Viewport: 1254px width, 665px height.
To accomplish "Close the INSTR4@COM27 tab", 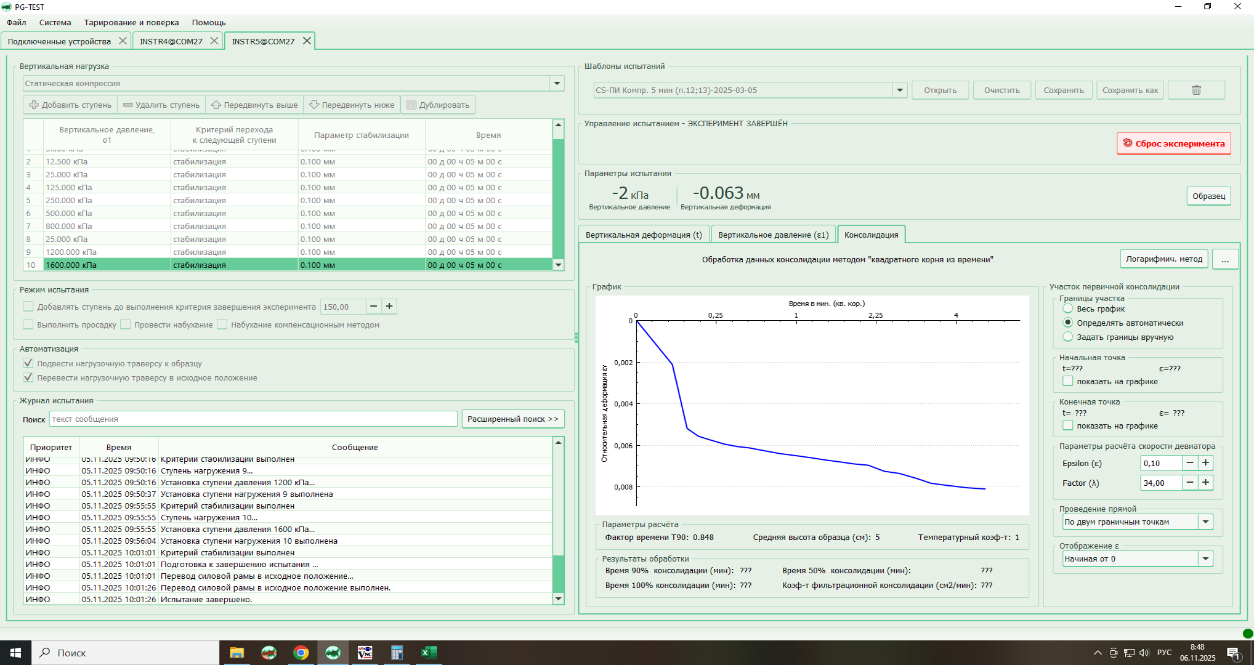I will click(214, 41).
